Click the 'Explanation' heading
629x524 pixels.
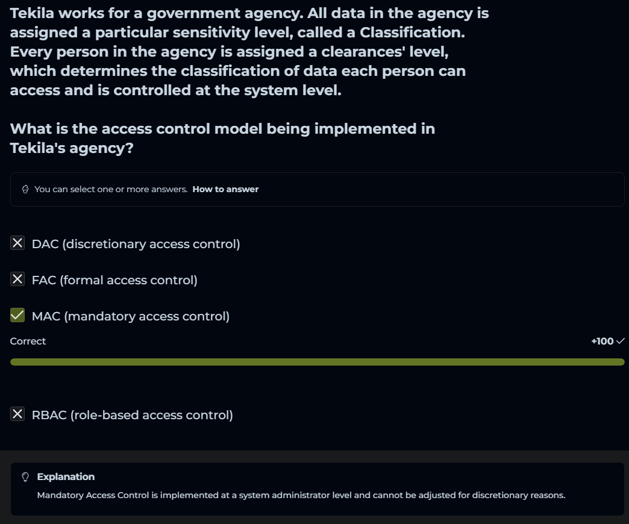point(66,477)
